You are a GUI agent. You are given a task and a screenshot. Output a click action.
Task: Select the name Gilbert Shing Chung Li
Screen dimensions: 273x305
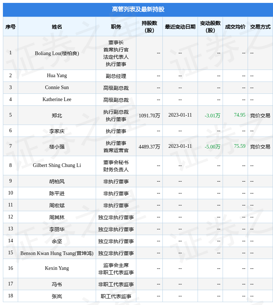click(57, 166)
